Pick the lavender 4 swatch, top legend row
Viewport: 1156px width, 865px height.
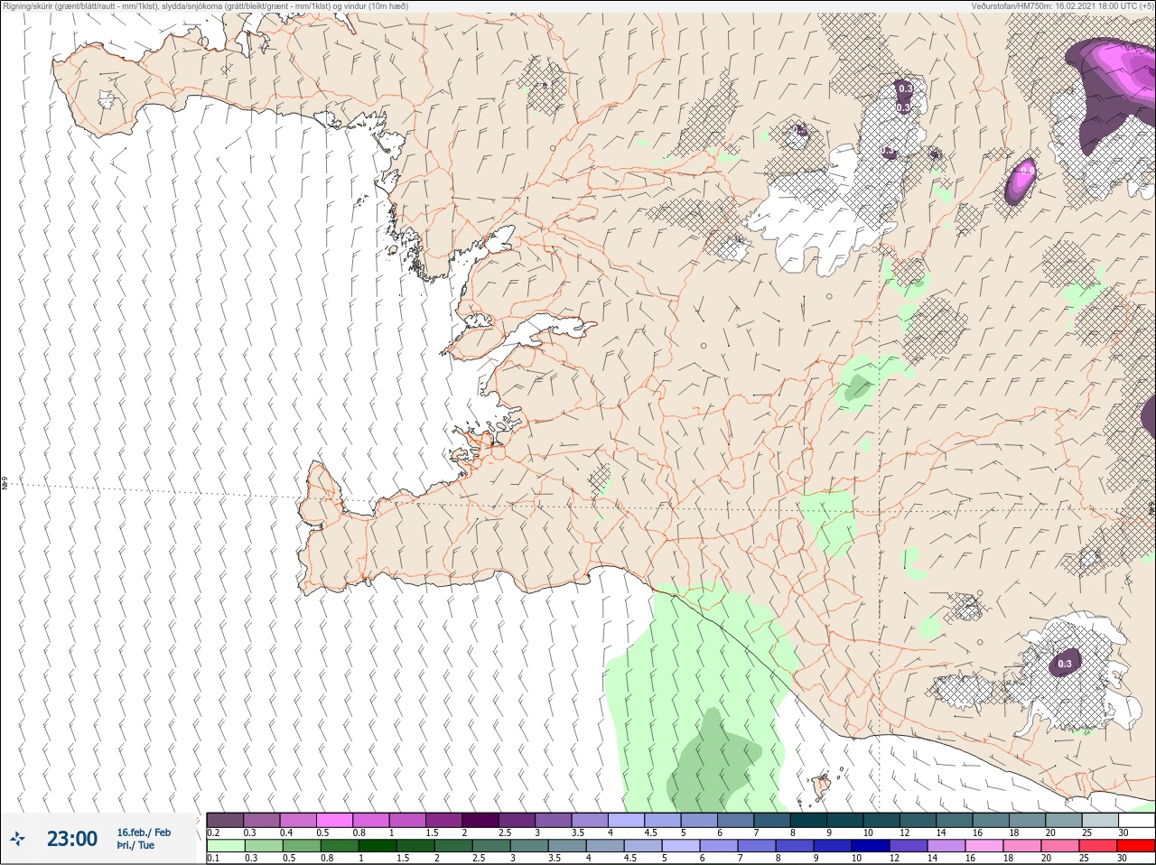tap(627, 820)
